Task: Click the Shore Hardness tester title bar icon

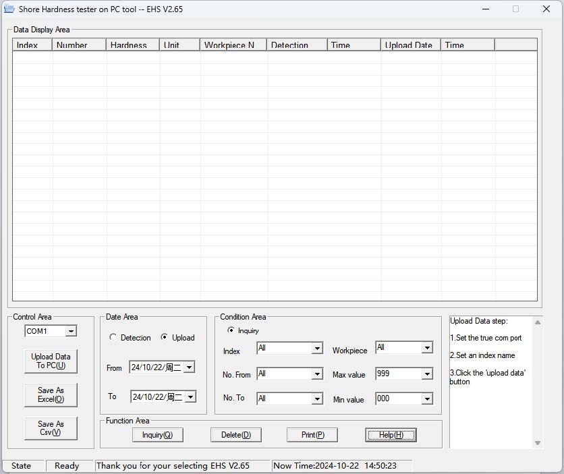Action: tap(9, 9)
